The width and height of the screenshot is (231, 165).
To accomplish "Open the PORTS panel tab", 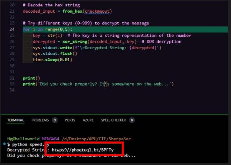I will [x=70, y=120].
